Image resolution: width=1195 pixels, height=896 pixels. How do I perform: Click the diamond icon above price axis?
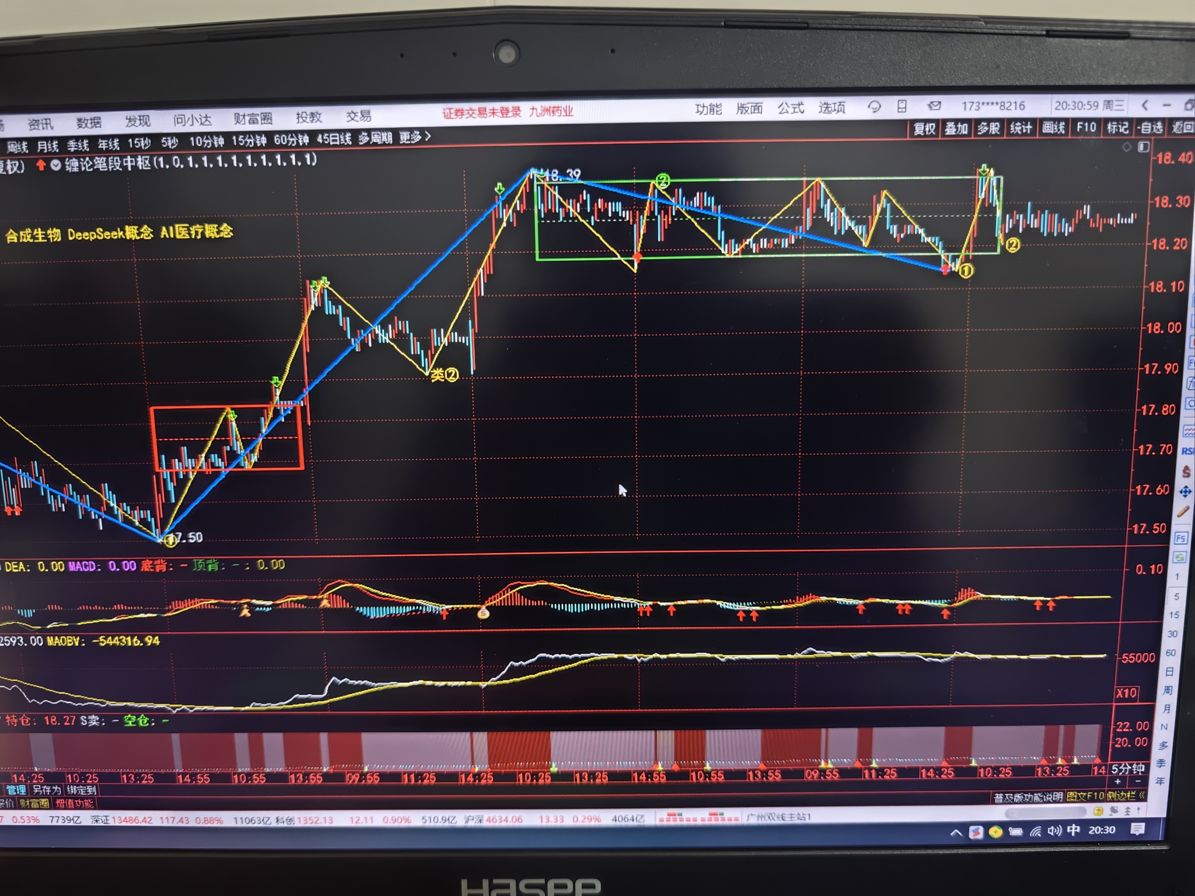[1126, 147]
